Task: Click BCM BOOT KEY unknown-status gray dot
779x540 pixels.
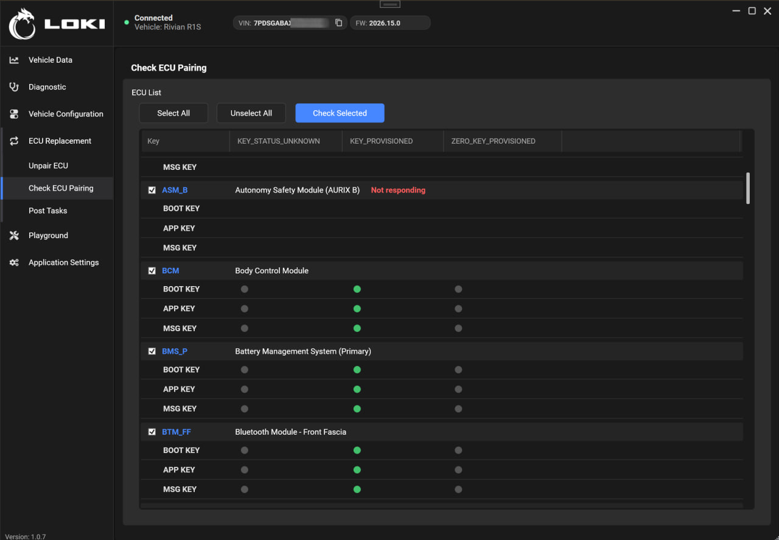Action: pos(245,289)
